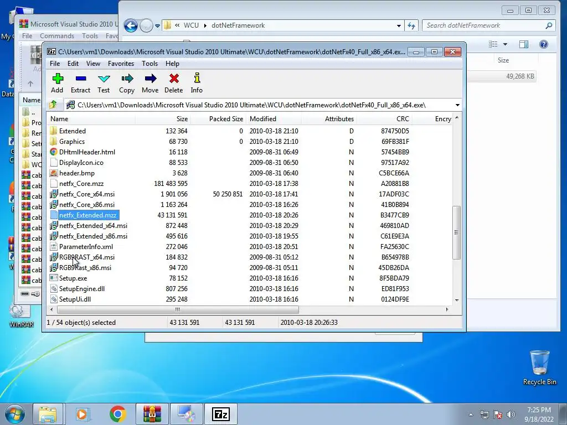Select the RGB9Rast_x86.msi file
Viewport: 567px width, 425px height.
click(x=85, y=267)
